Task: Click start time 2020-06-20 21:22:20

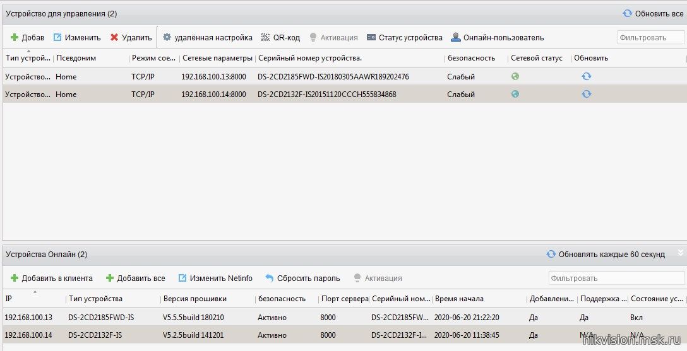Action: pyautogui.click(x=467, y=318)
